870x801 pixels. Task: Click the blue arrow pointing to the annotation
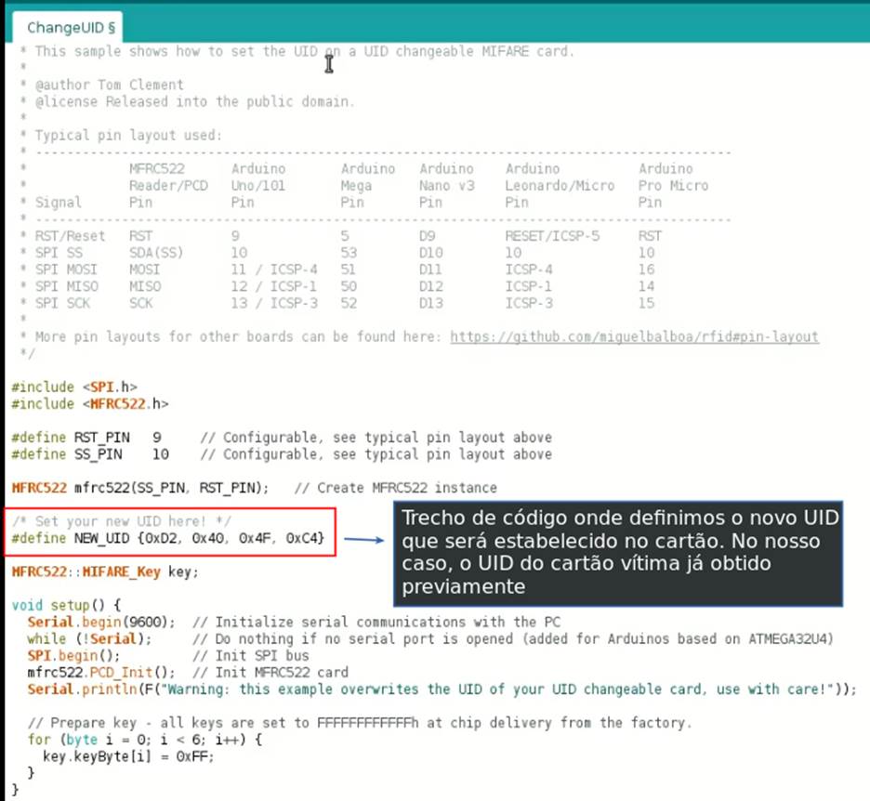click(362, 539)
